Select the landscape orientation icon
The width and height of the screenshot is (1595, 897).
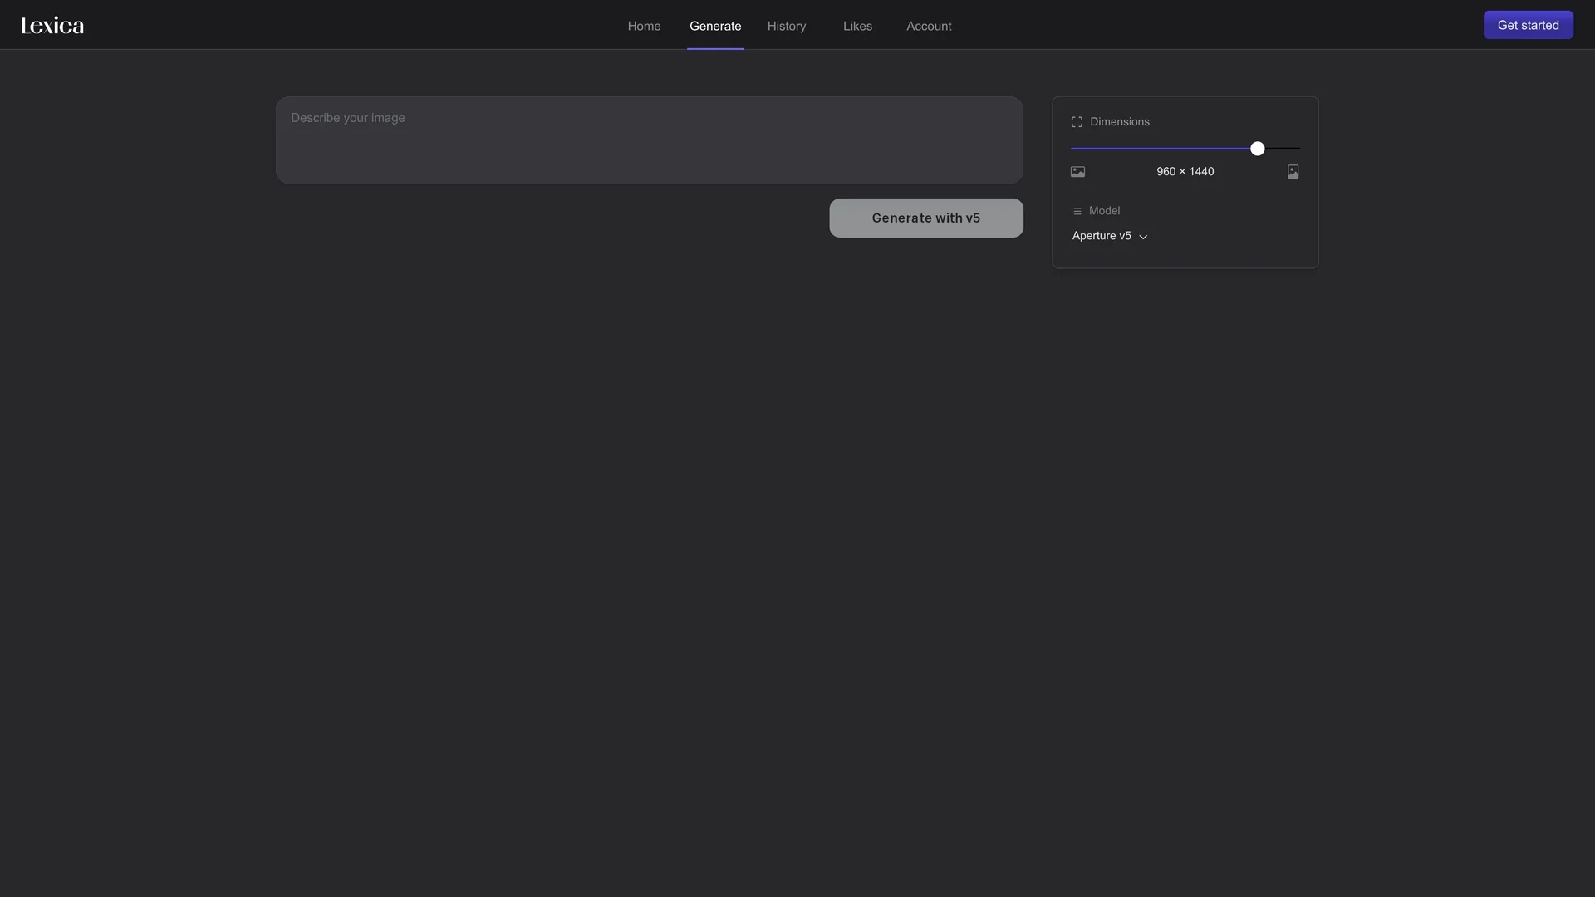point(1077,172)
